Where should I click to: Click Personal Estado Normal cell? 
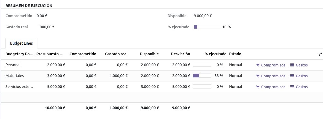pyautogui.click(x=235, y=65)
